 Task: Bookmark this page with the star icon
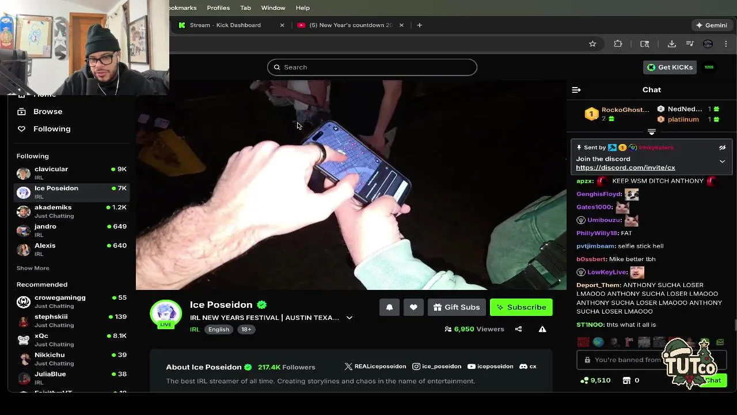click(x=592, y=44)
